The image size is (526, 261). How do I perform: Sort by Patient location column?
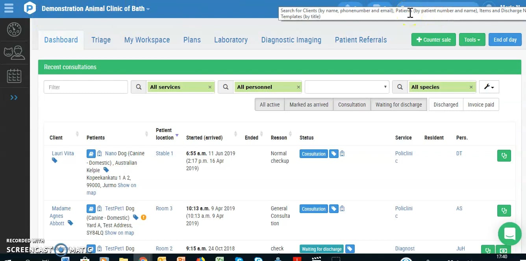click(167, 134)
